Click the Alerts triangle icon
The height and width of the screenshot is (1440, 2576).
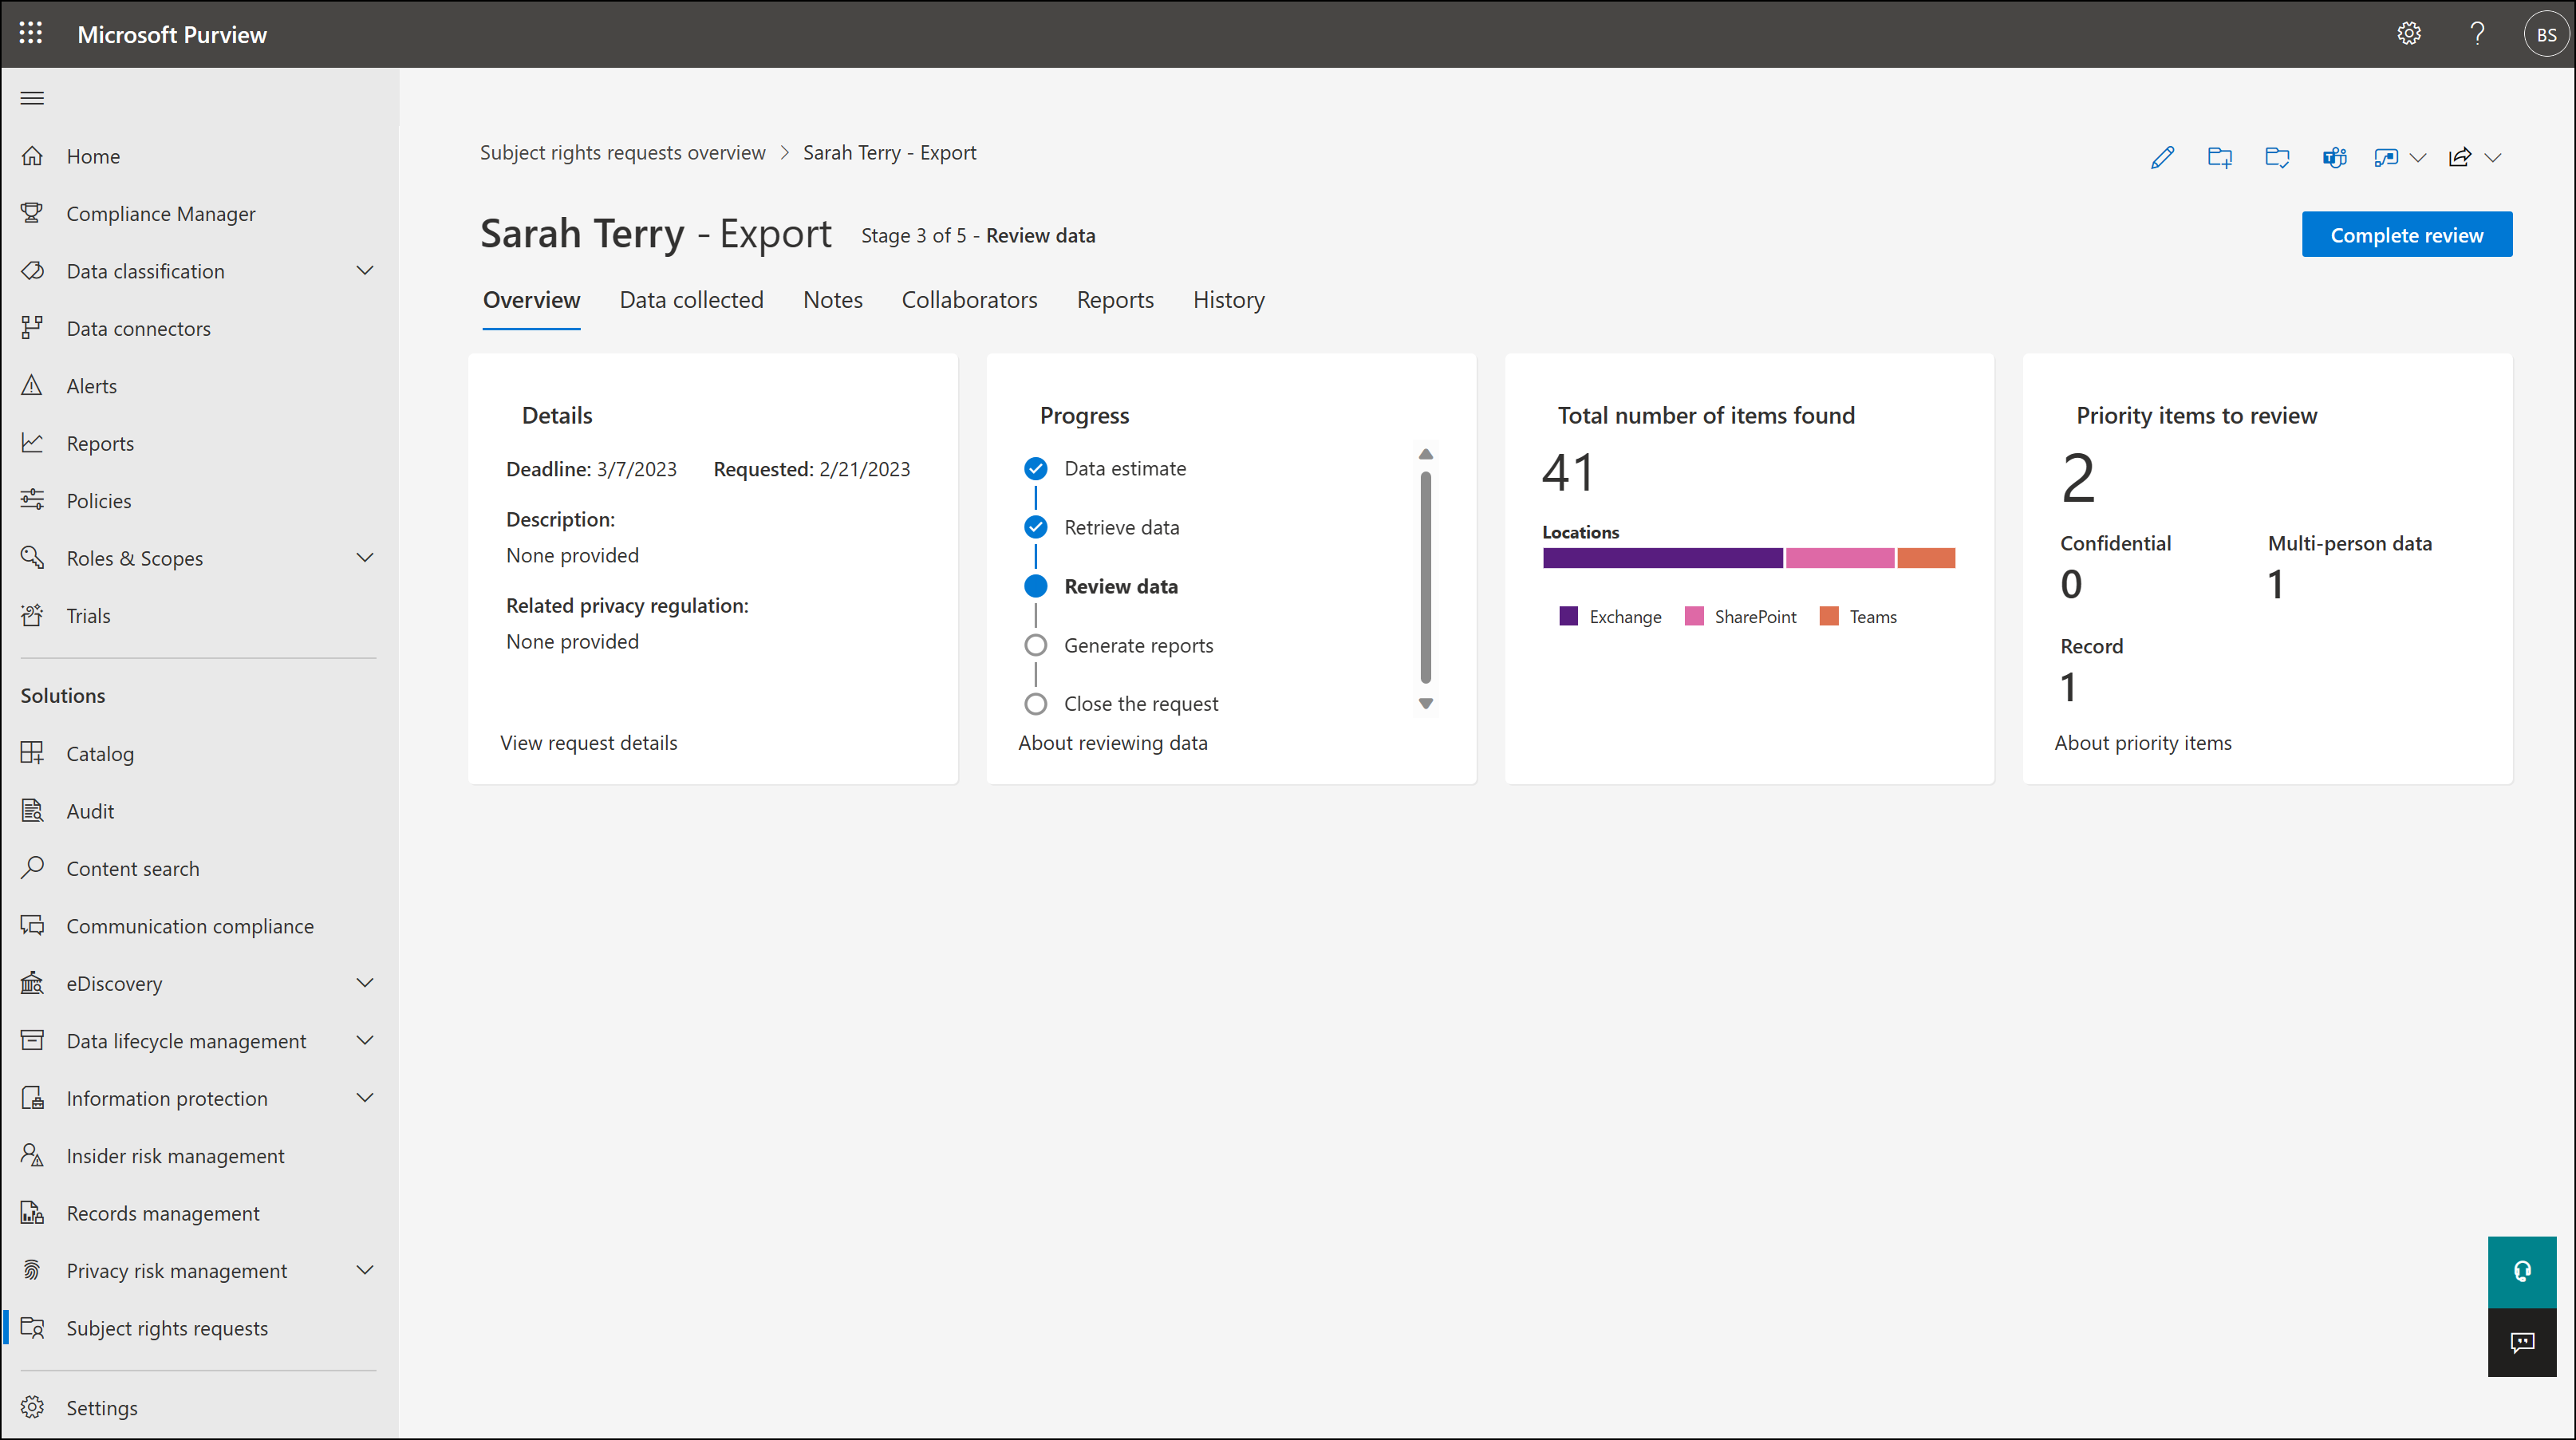tap(32, 385)
